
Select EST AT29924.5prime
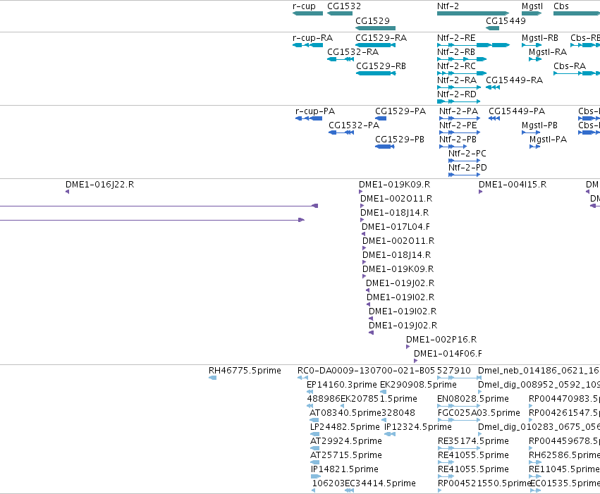pos(346,441)
